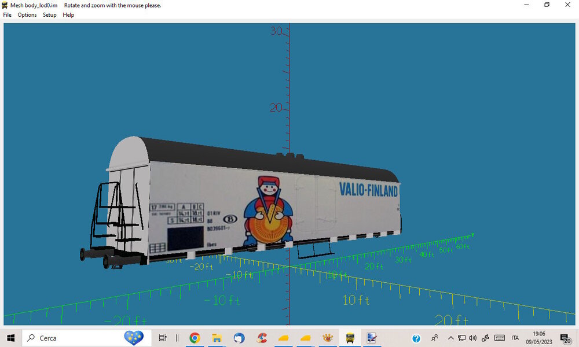Open File Explorer from the taskbar
Screen dimensions: 579x347
point(217,338)
